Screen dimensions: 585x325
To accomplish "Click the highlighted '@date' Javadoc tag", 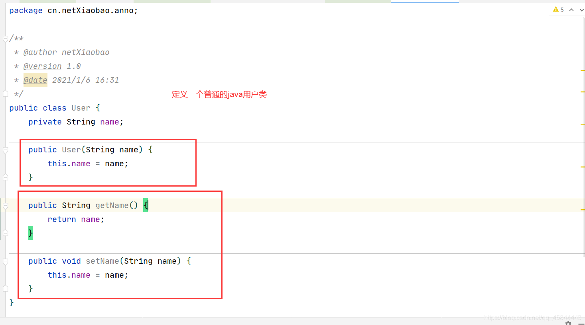I will 35,80.
